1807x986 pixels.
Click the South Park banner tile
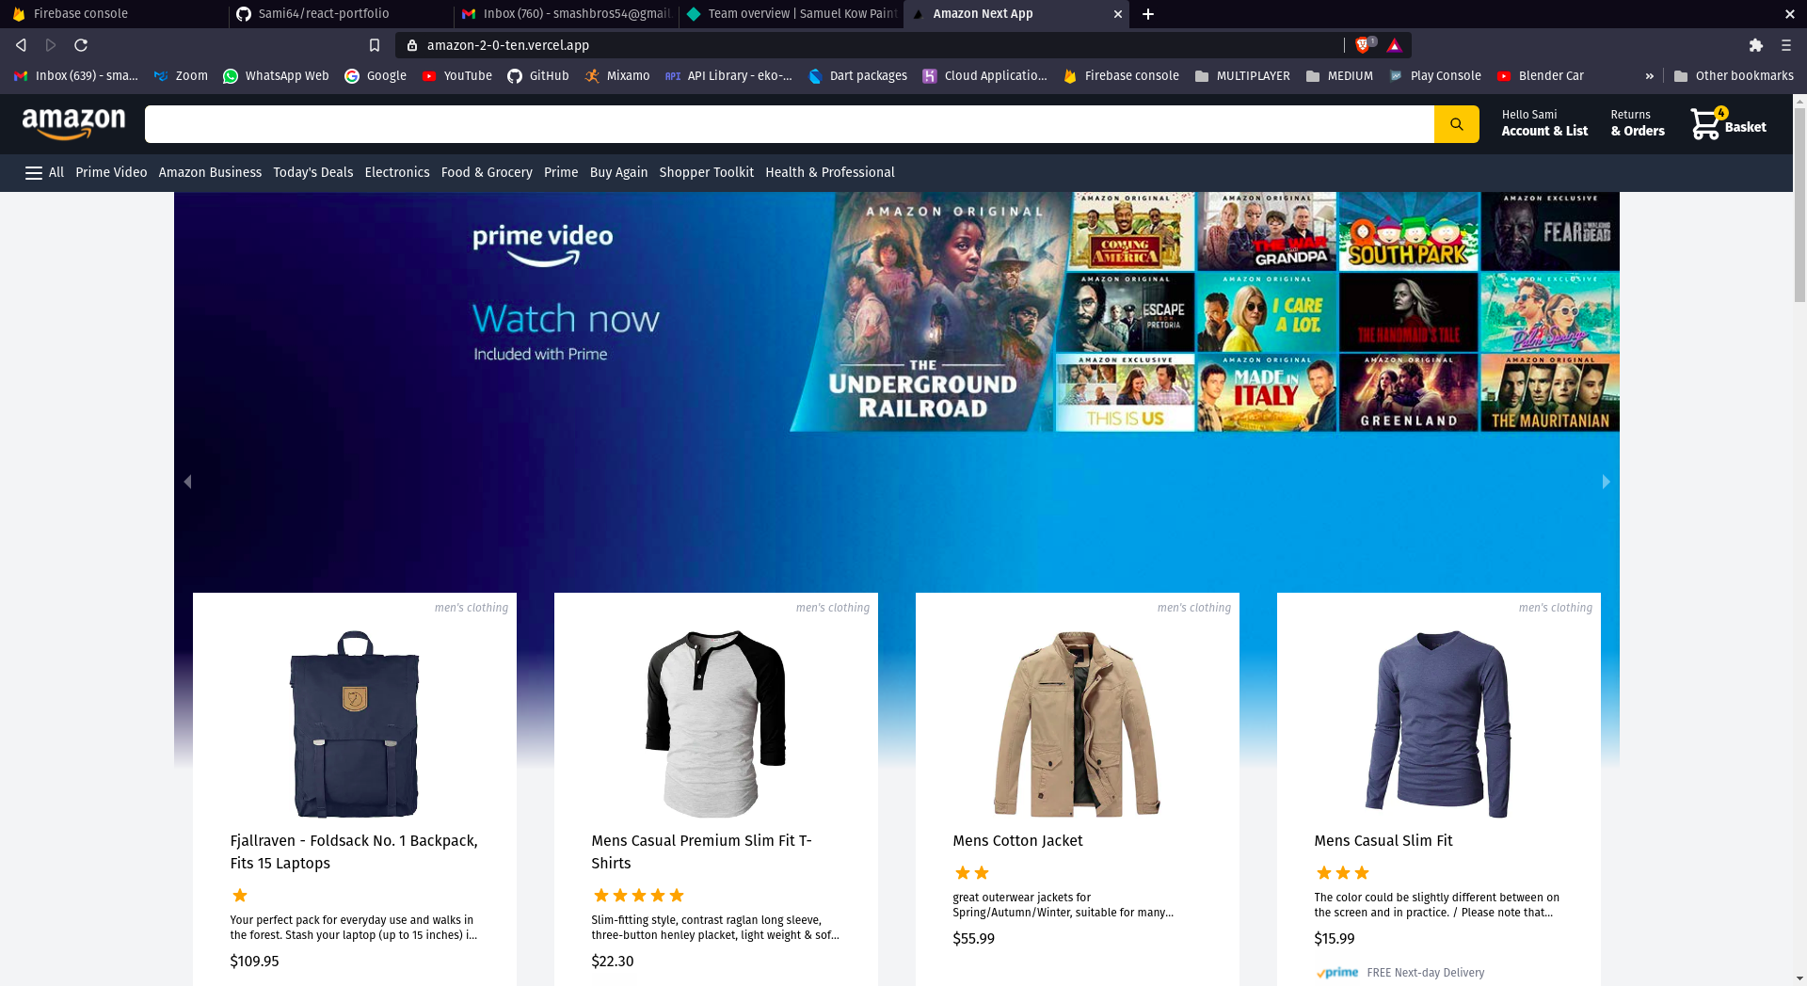pyautogui.click(x=1409, y=231)
